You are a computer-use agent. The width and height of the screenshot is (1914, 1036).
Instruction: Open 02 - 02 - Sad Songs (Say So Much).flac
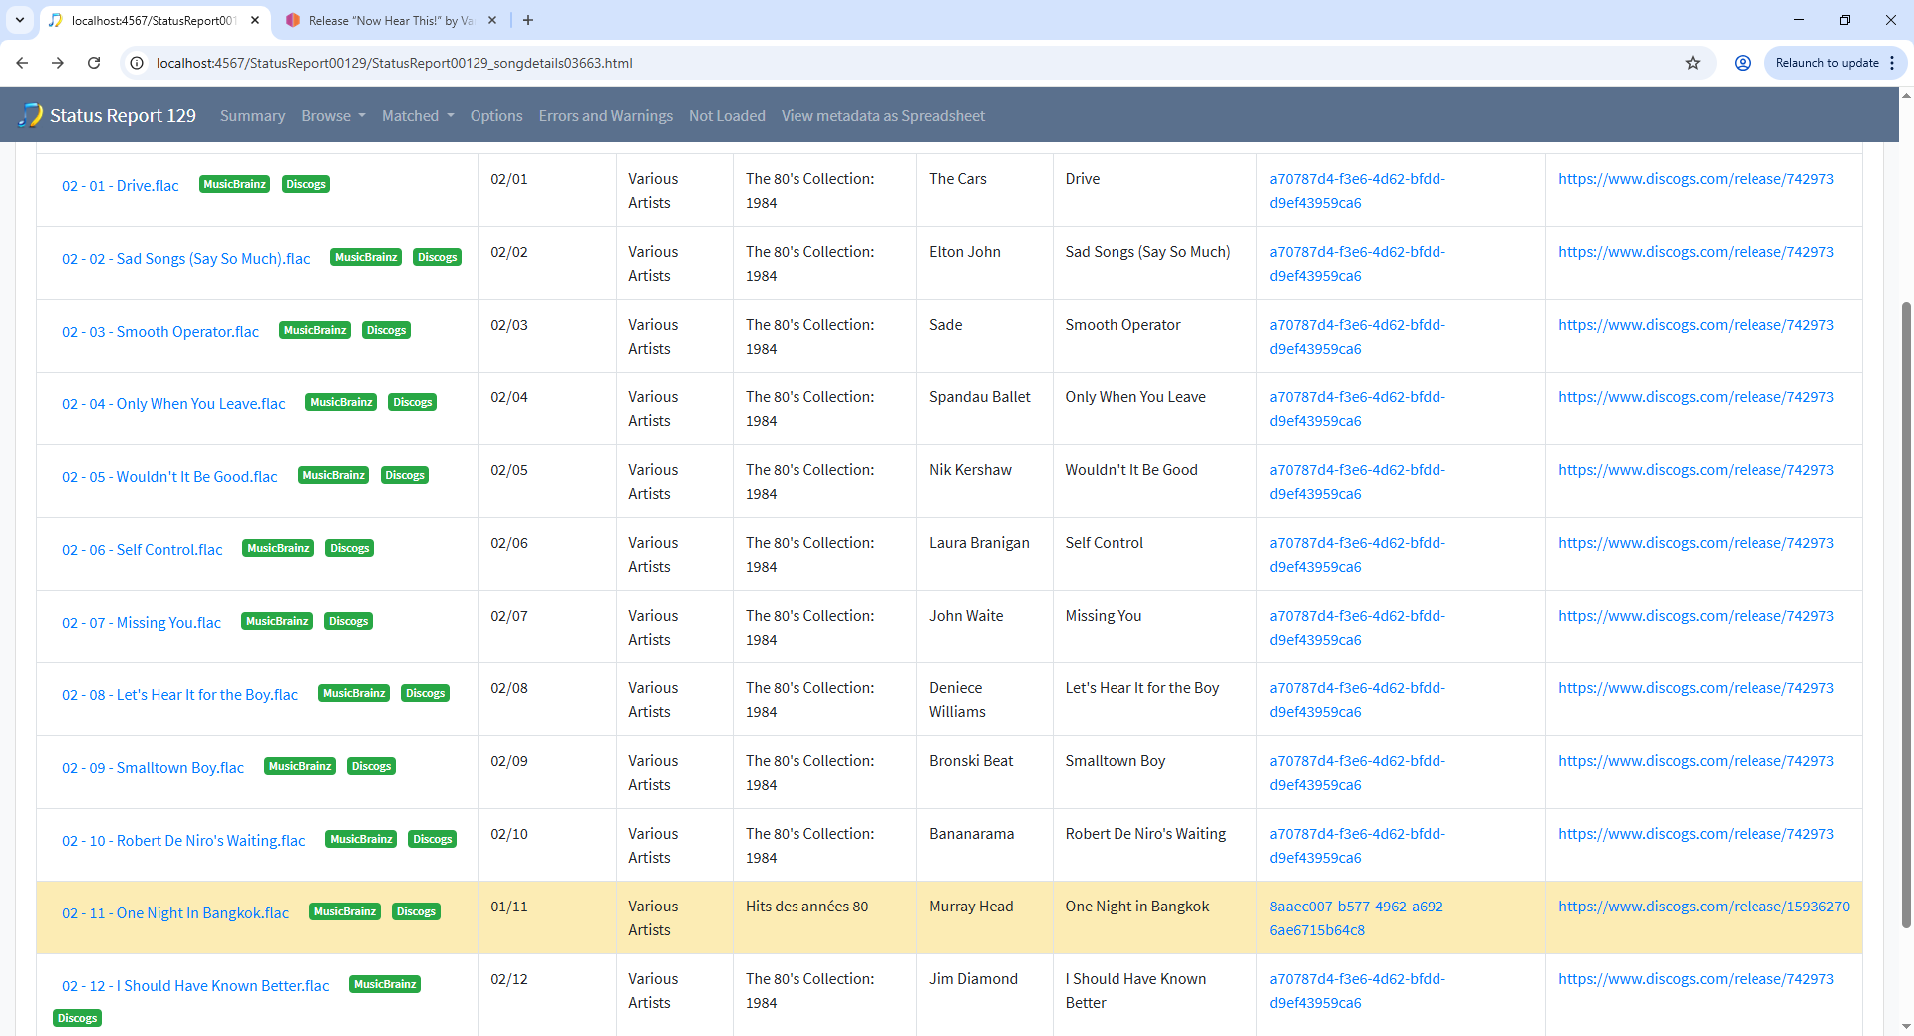pyautogui.click(x=186, y=259)
